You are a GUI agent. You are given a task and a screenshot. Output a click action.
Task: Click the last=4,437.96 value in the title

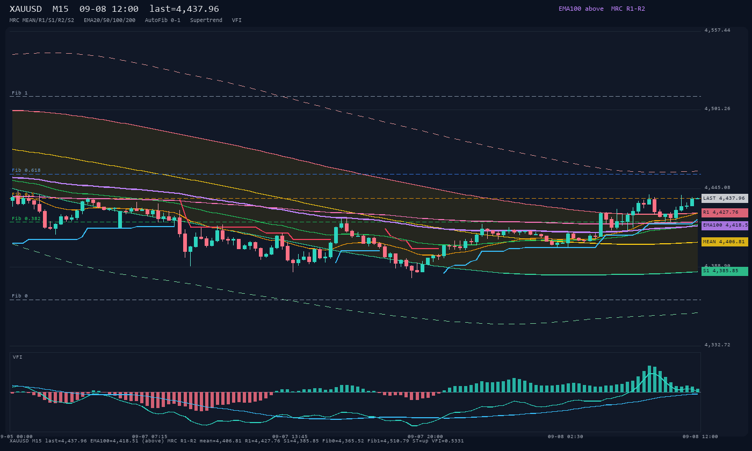pyautogui.click(x=184, y=9)
